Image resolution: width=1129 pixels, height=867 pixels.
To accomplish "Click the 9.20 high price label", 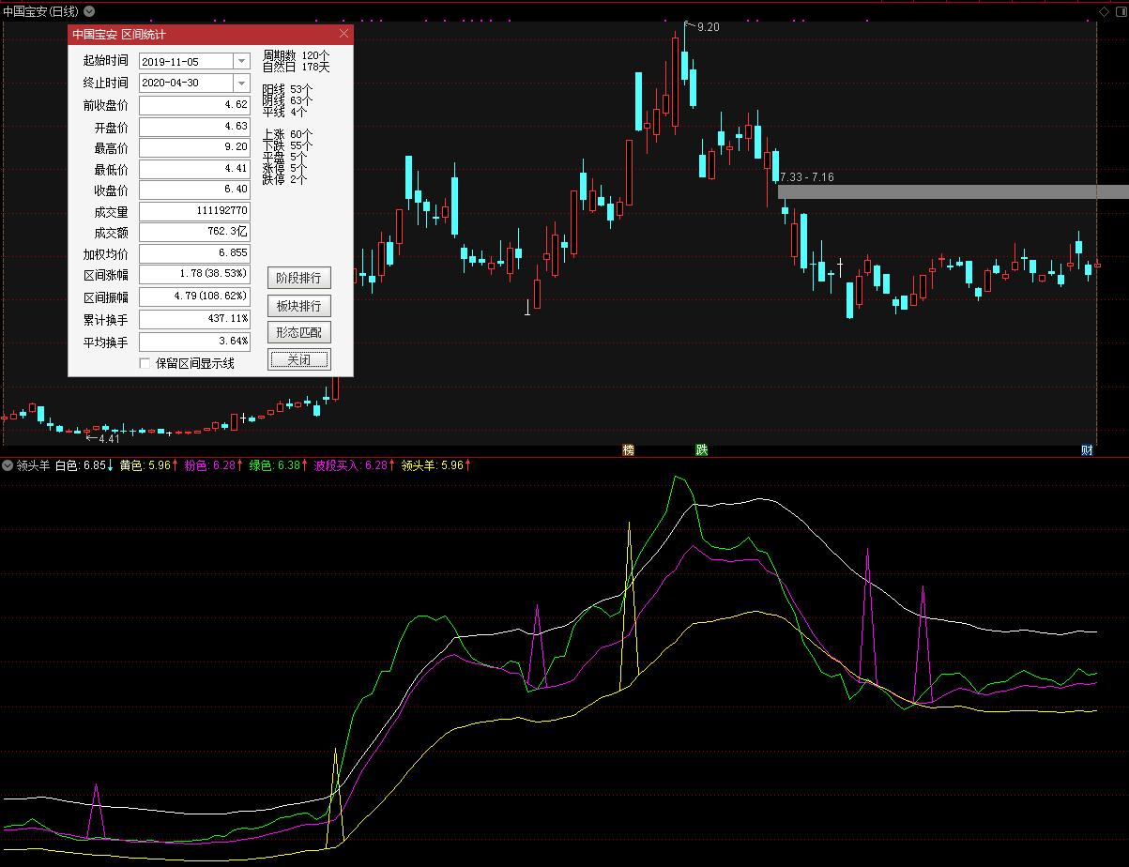I will pyautogui.click(x=709, y=27).
